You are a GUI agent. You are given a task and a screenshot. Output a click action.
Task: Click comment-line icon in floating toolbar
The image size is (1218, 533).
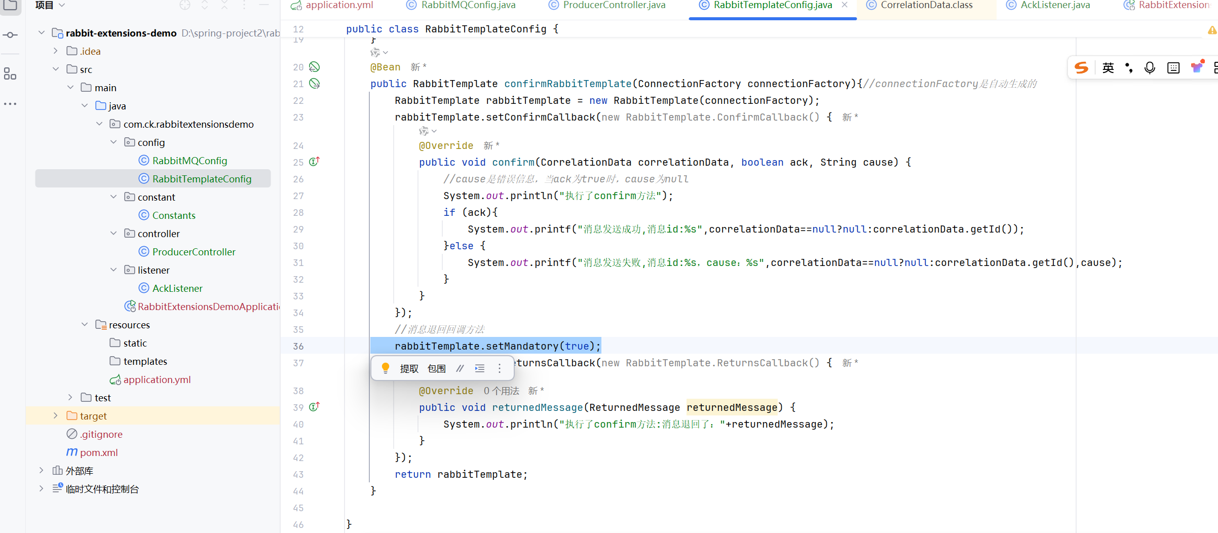[x=460, y=368]
